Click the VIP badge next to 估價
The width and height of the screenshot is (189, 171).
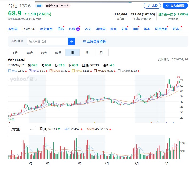click(78, 29)
